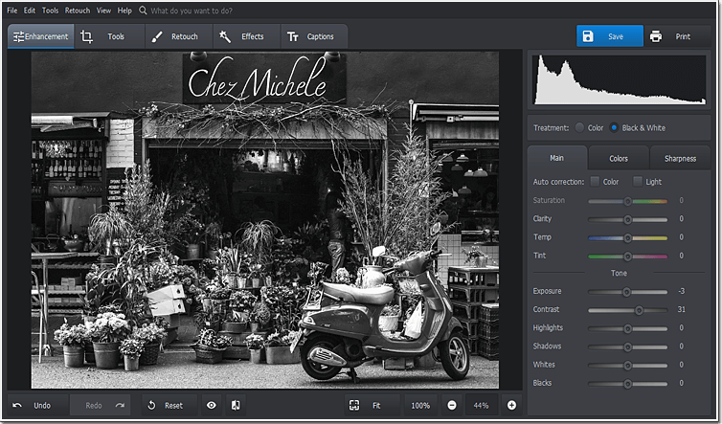The height and width of the screenshot is (424, 722).
Task: Open the Tools menu in menu bar
Action: tap(50, 11)
